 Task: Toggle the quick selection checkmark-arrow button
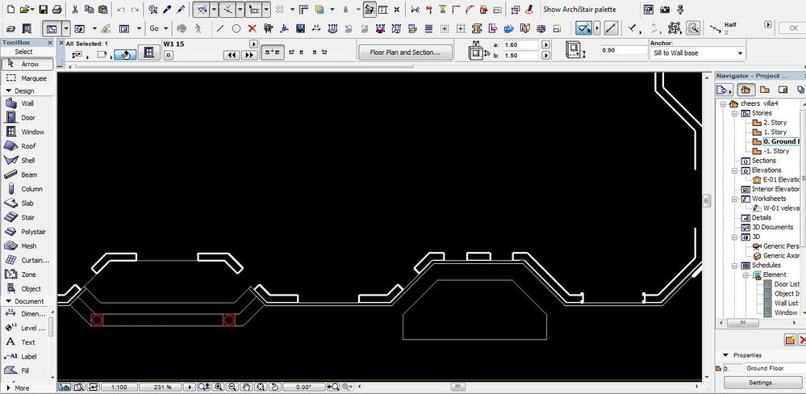(583, 28)
